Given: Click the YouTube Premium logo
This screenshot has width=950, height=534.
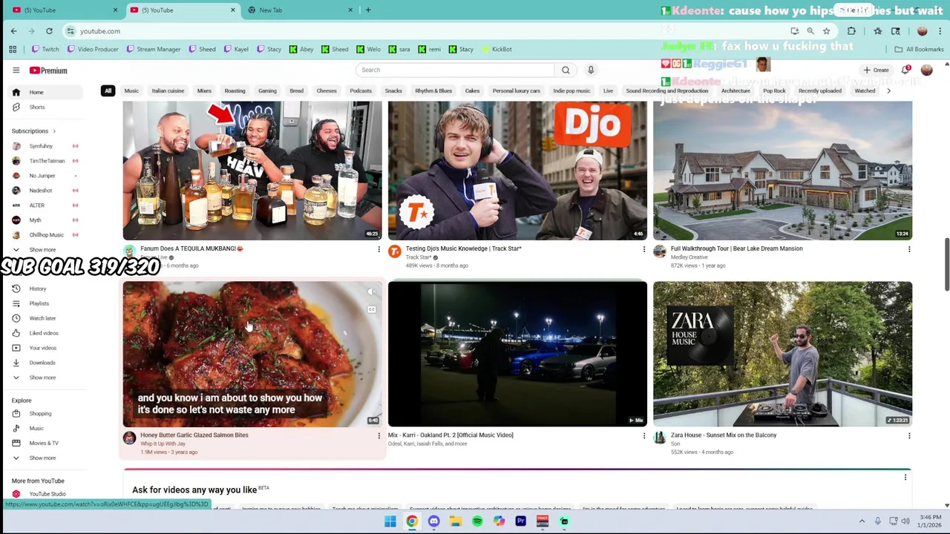Looking at the screenshot, I should [x=48, y=70].
